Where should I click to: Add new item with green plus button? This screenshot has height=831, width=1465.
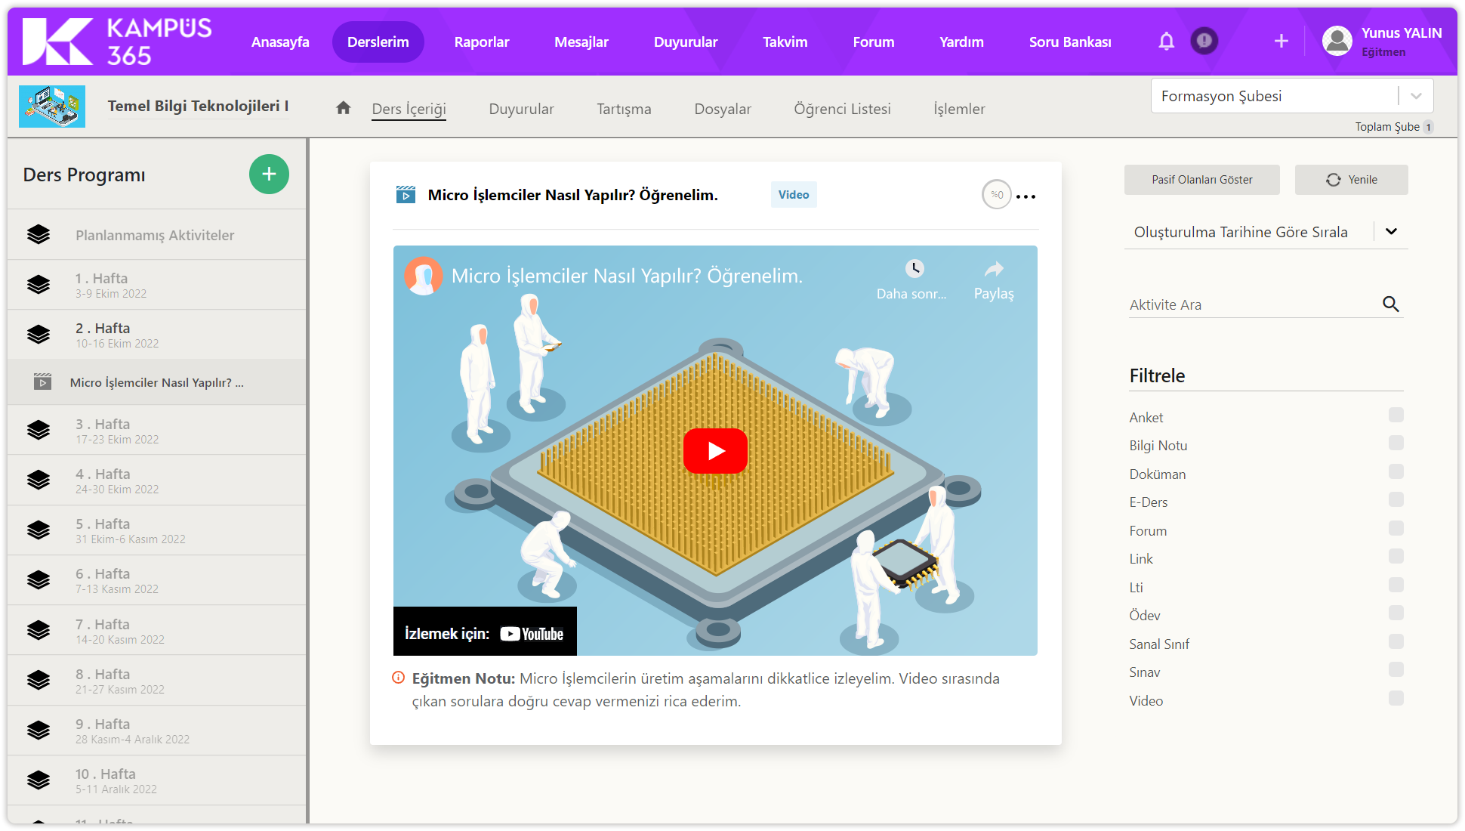pos(269,175)
